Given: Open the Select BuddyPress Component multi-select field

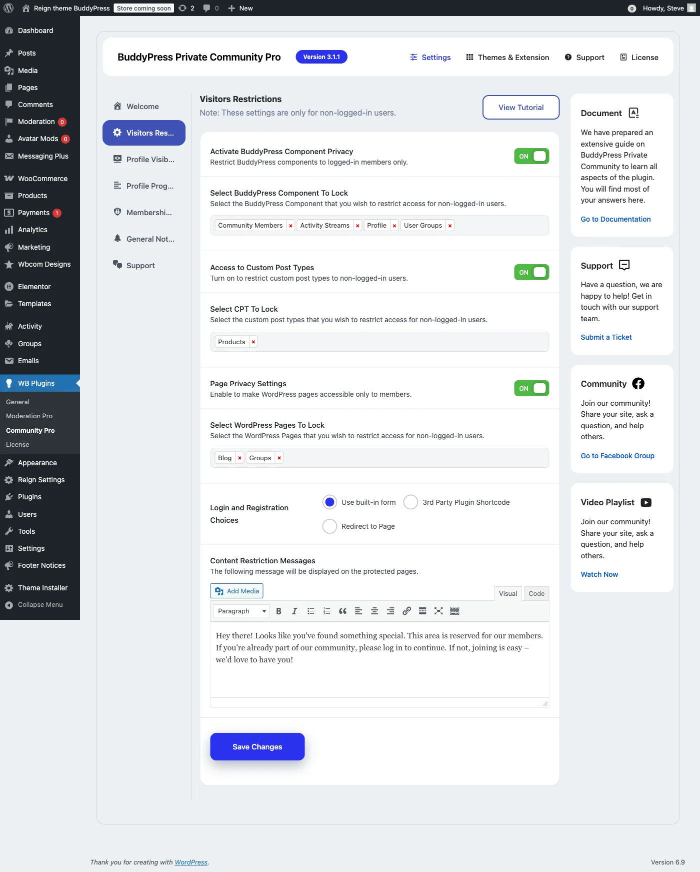Looking at the screenshot, I should tap(379, 226).
